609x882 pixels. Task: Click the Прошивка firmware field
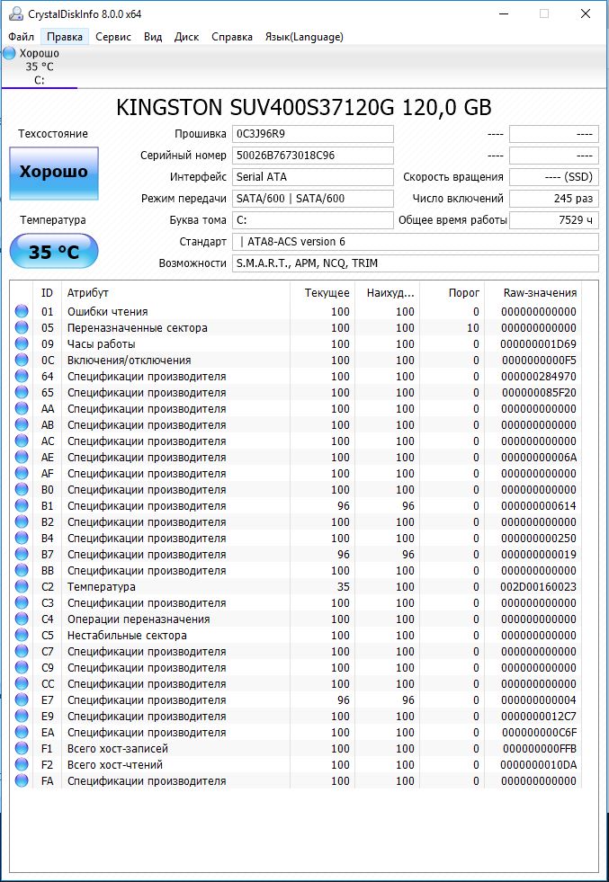click(x=312, y=134)
